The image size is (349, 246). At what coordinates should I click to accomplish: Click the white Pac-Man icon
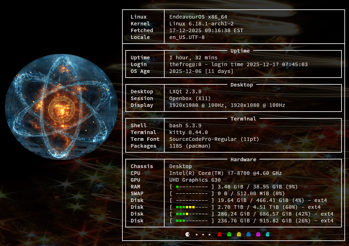pyautogui.click(x=188, y=235)
